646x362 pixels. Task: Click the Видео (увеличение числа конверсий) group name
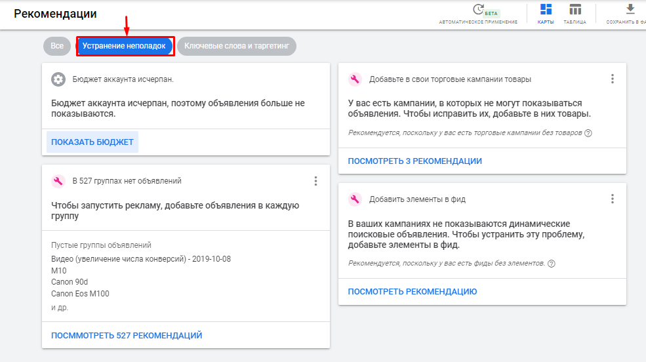(x=141, y=259)
